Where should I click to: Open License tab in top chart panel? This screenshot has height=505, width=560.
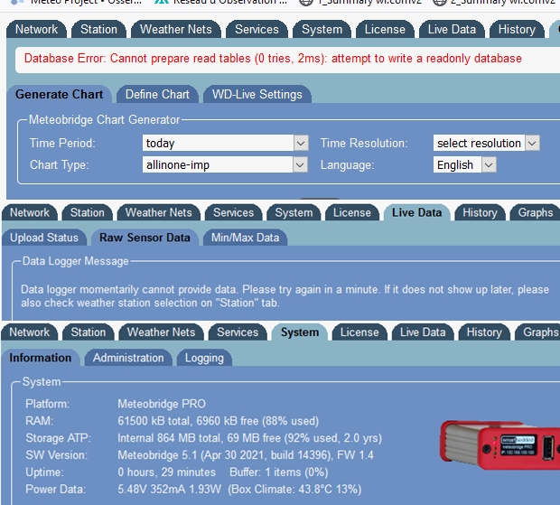click(x=385, y=29)
